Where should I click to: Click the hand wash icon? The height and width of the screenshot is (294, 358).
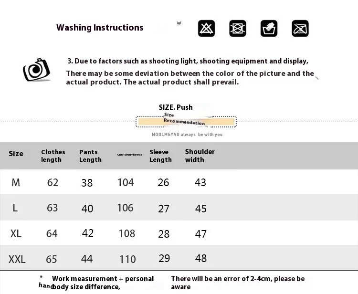(x=269, y=28)
